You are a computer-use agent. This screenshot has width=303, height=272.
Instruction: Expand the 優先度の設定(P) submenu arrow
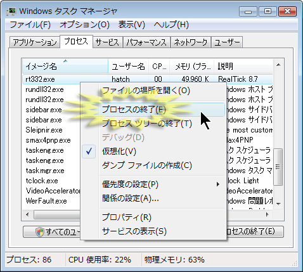(218, 185)
